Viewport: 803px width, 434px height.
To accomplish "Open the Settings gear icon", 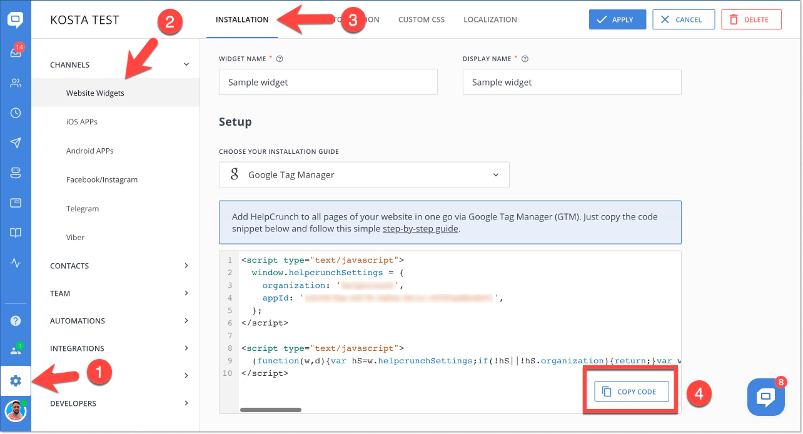I will pos(16,381).
